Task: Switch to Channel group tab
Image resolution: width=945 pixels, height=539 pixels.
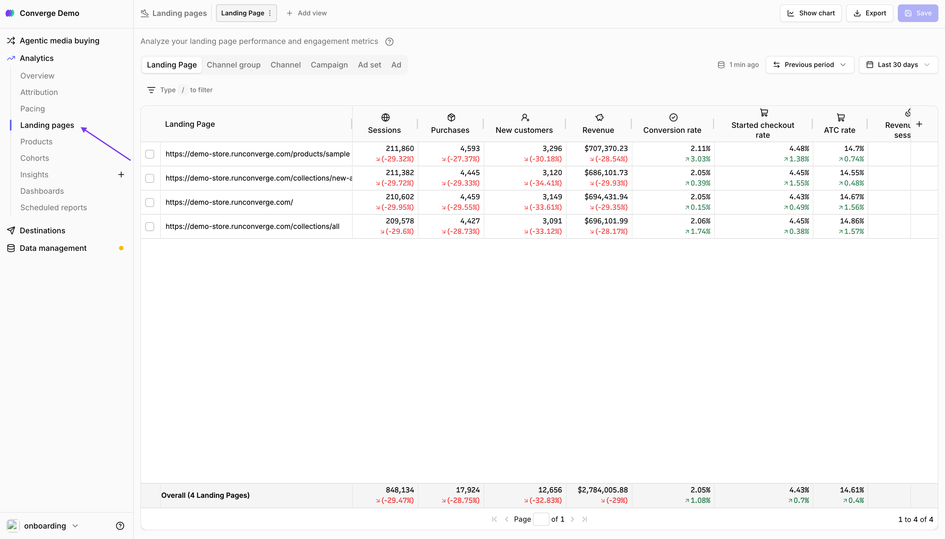Action: 233,65
